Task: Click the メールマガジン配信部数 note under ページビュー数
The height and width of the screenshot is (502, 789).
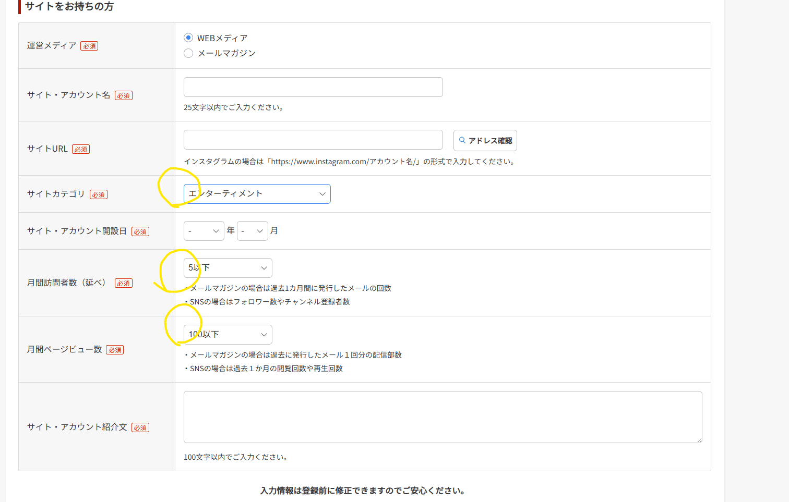Action: pyautogui.click(x=293, y=355)
